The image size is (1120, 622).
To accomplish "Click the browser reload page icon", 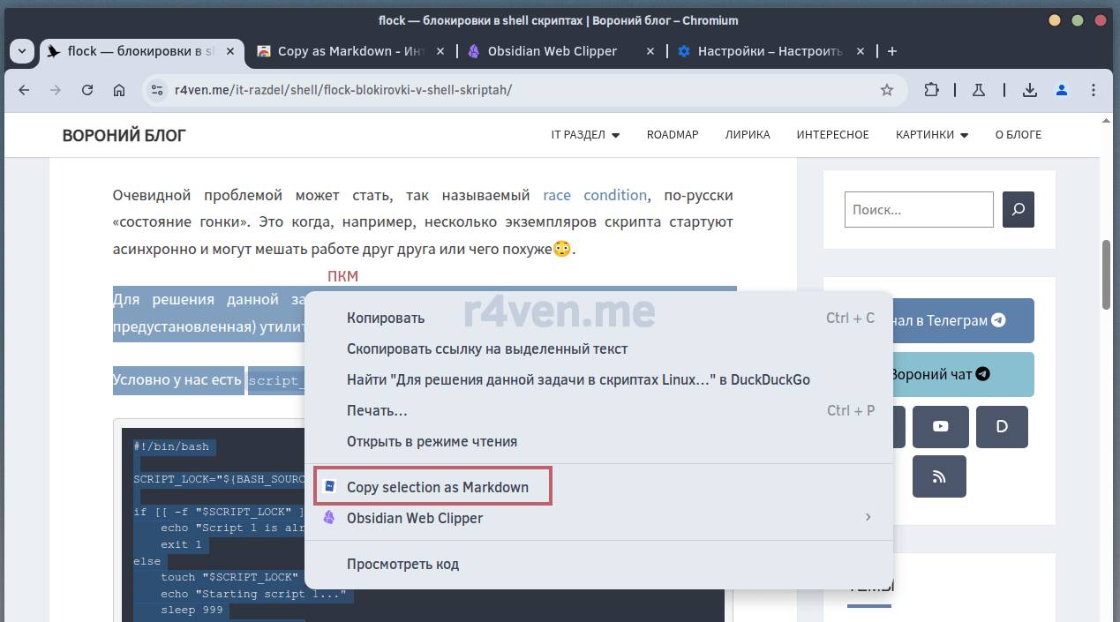I will (x=86, y=90).
